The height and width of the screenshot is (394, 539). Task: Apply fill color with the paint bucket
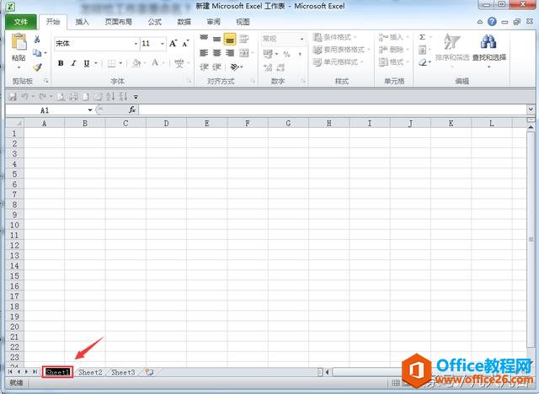point(136,63)
